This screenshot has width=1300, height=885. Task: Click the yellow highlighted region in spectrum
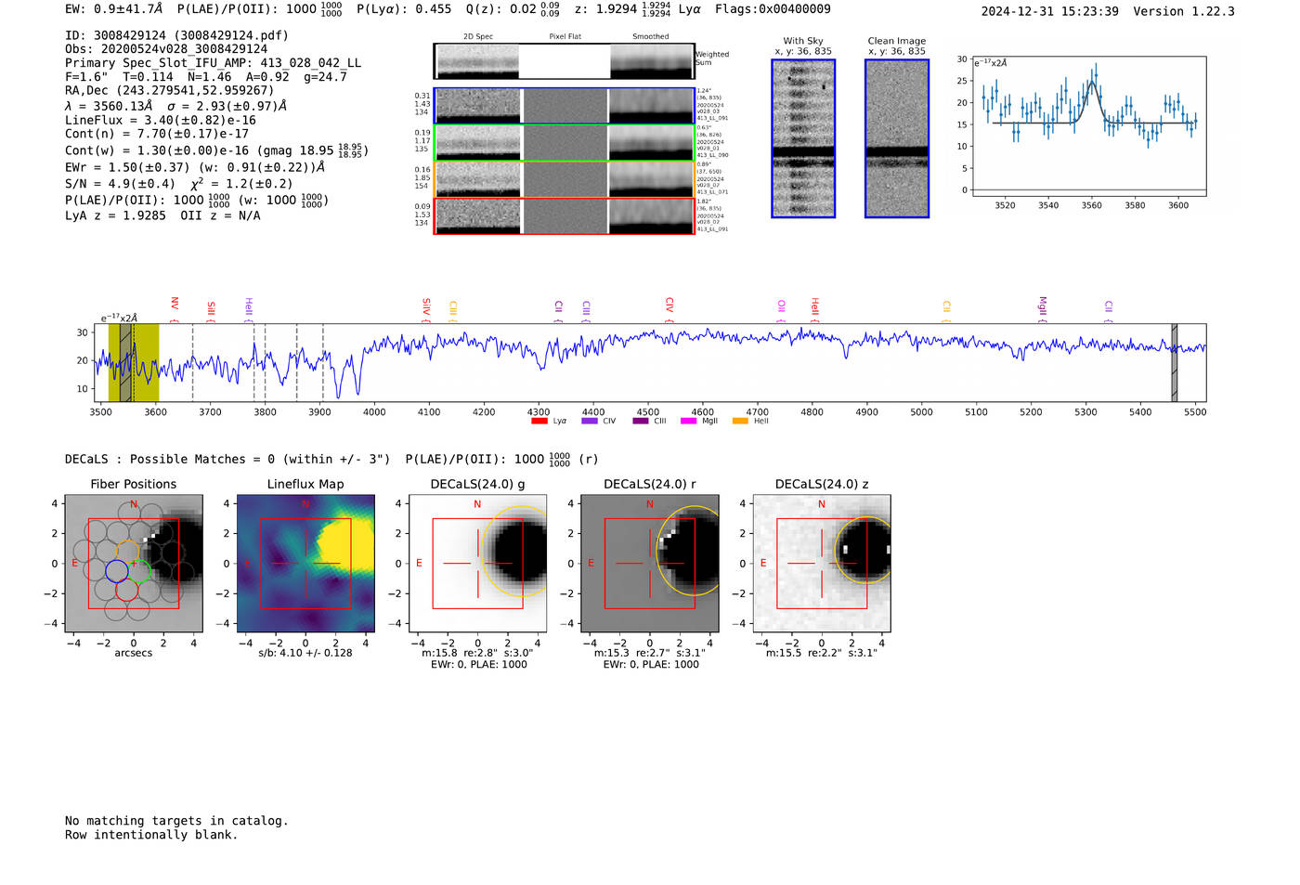[x=134, y=363]
